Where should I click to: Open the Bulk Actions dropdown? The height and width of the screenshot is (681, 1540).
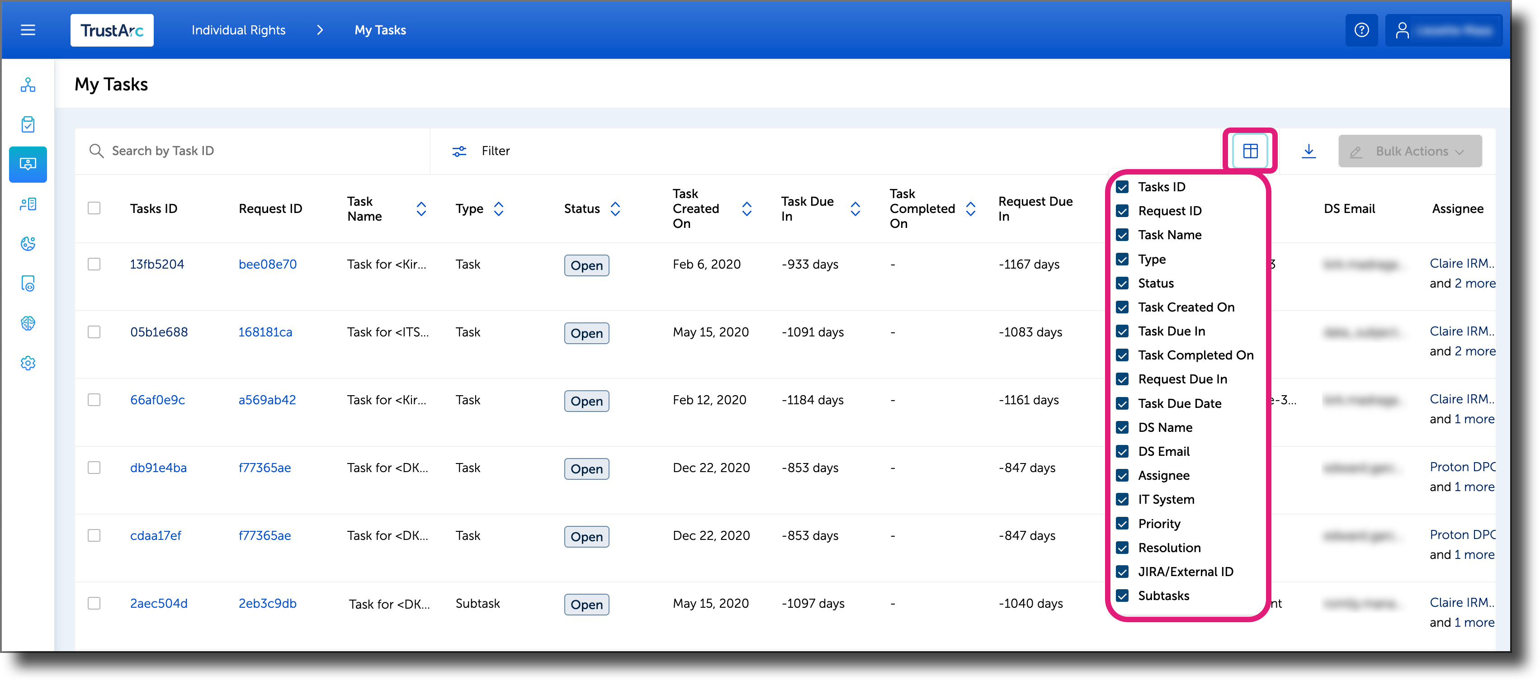1410,151
